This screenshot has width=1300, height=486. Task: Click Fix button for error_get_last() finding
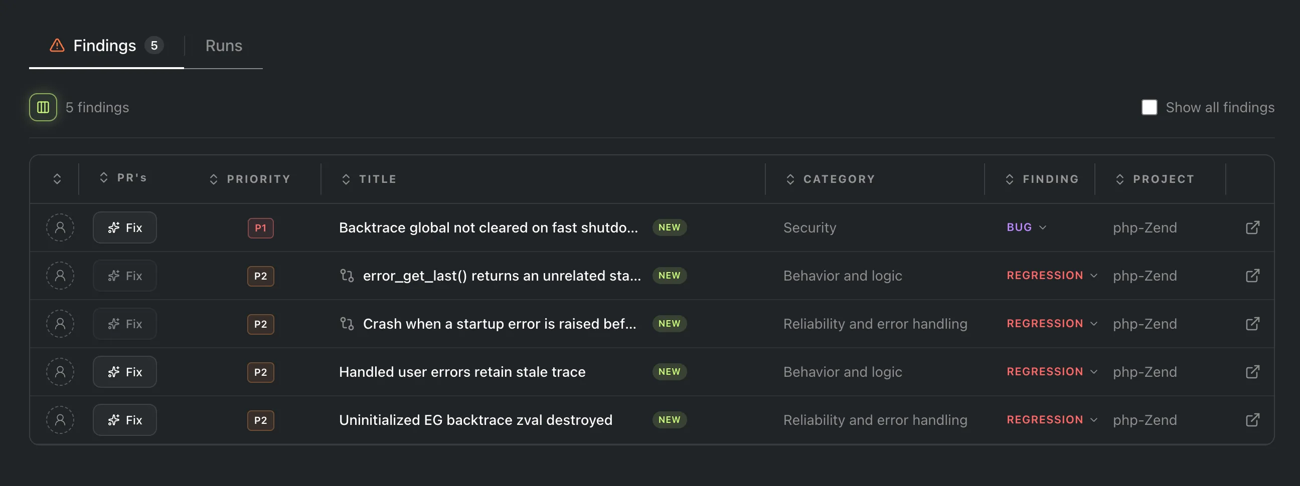125,275
